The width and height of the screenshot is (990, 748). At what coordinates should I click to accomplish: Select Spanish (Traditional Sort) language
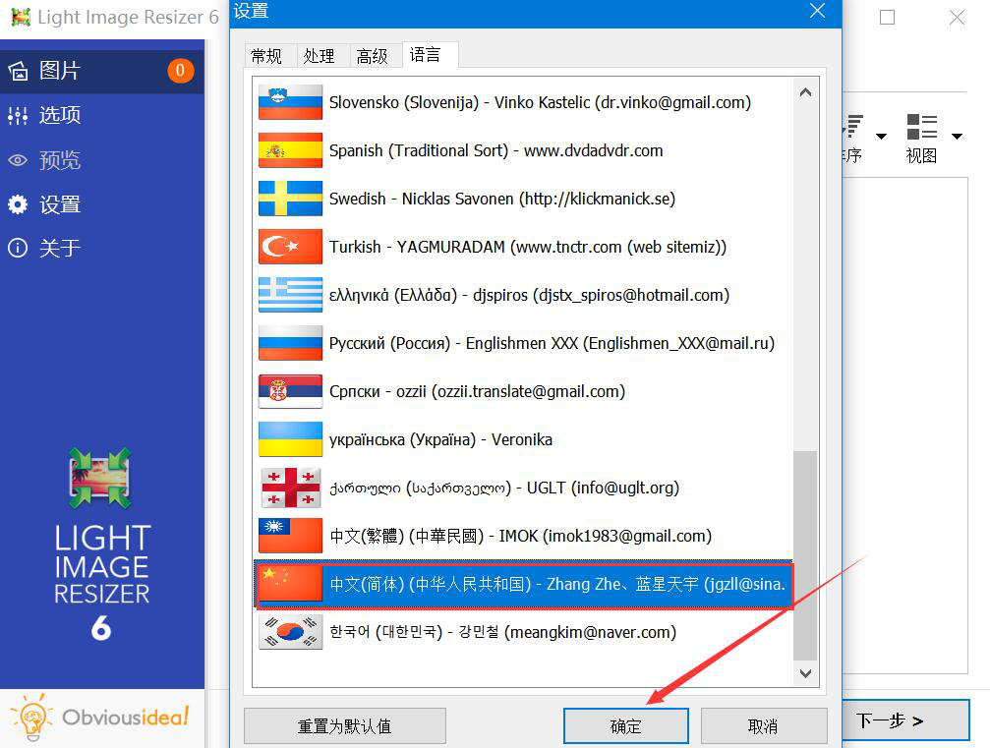click(x=523, y=150)
